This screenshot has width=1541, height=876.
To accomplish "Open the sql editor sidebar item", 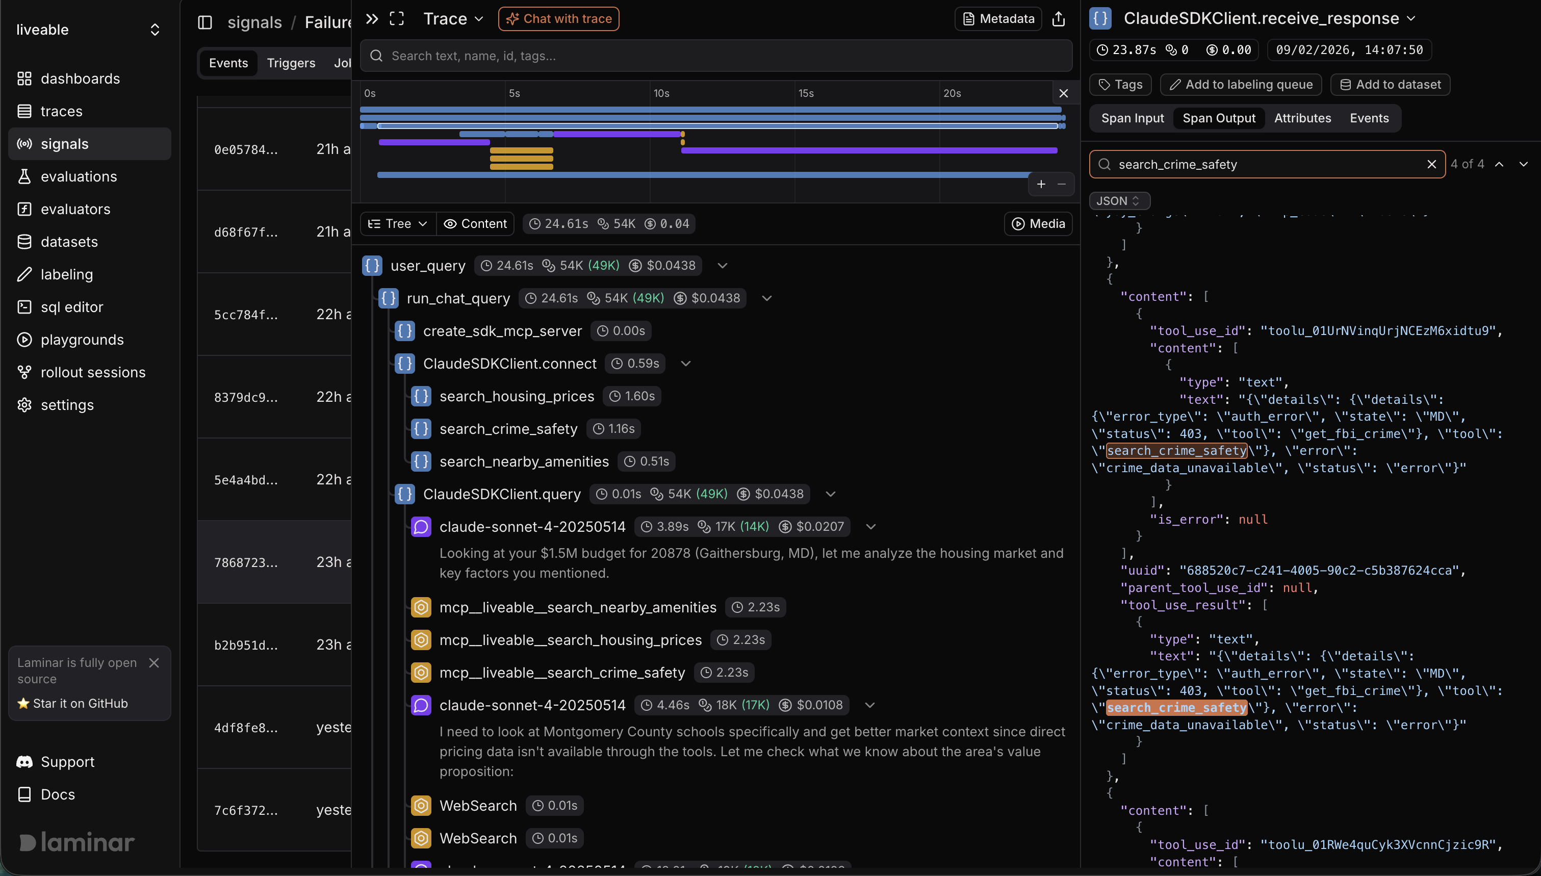I will [x=71, y=307].
